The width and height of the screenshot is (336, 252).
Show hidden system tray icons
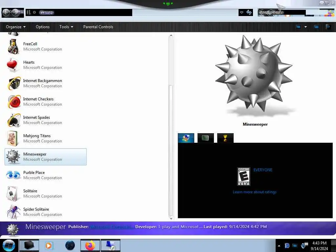tap(279, 246)
